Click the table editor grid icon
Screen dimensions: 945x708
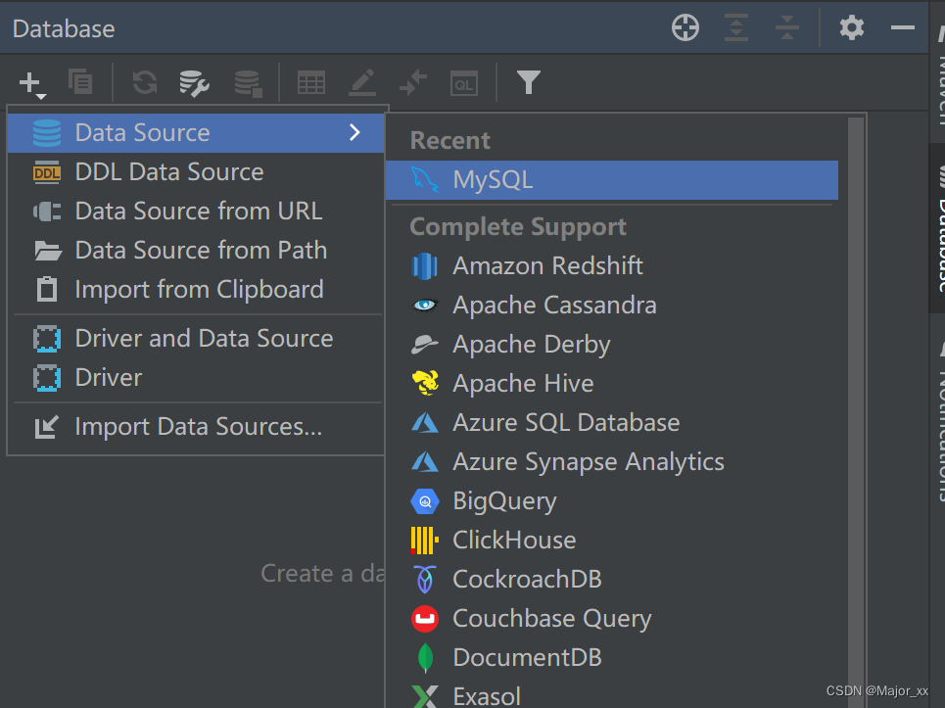(x=311, y=83)
